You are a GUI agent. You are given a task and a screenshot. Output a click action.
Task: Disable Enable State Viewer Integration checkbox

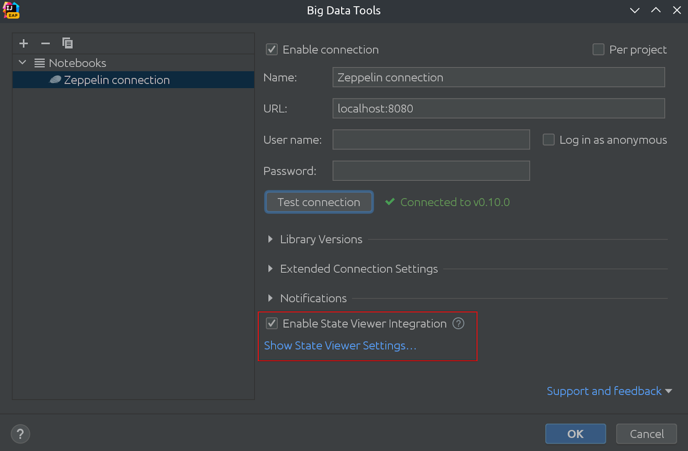272,323
